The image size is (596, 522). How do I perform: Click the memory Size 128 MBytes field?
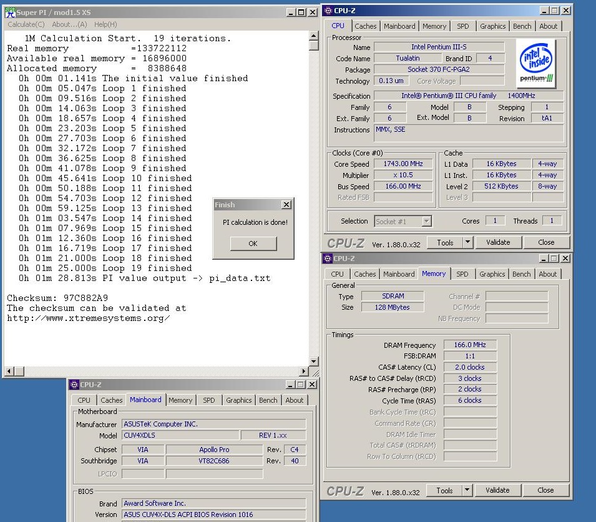(x=393, y=307)
